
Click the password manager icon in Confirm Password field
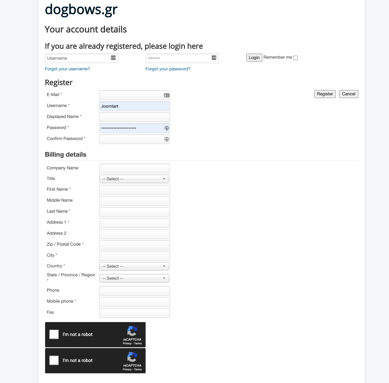167,139
